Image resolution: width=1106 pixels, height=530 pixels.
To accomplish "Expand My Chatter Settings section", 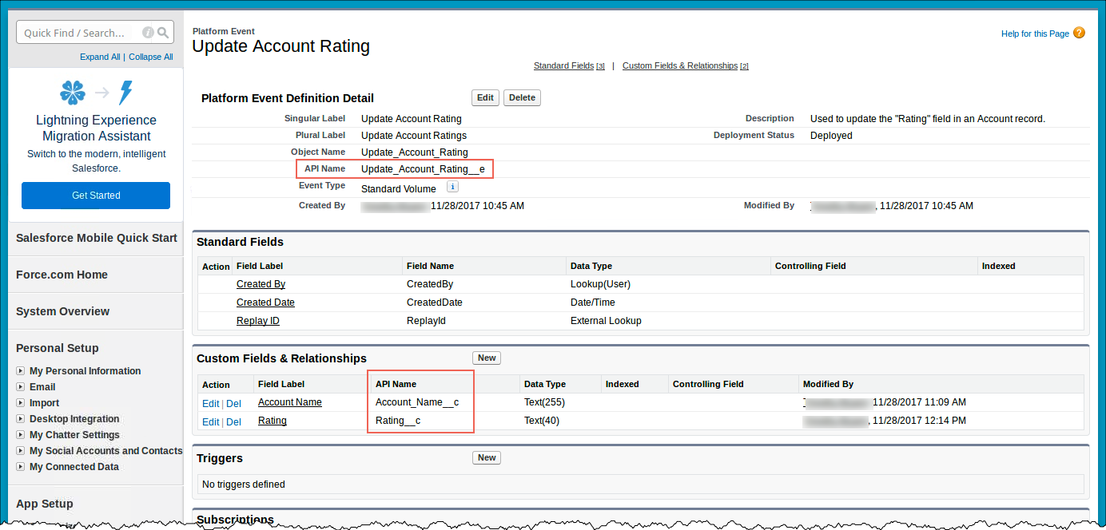I will click(21, 435).
